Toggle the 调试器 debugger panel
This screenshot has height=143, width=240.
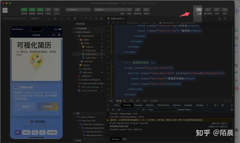pos(40,10)
